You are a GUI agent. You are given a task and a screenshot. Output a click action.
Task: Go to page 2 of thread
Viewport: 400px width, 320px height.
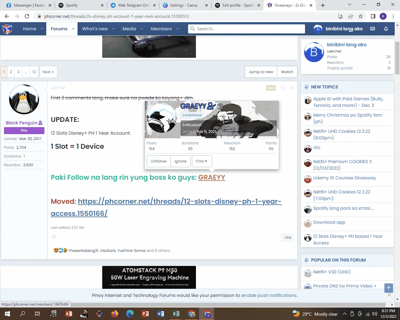coord(11,72)
